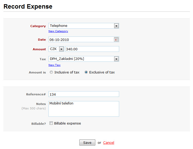Check the Billable expense checkbox
Image resolution: width=193 pixels, height=149 pixels.
click(x=51, y=123)
